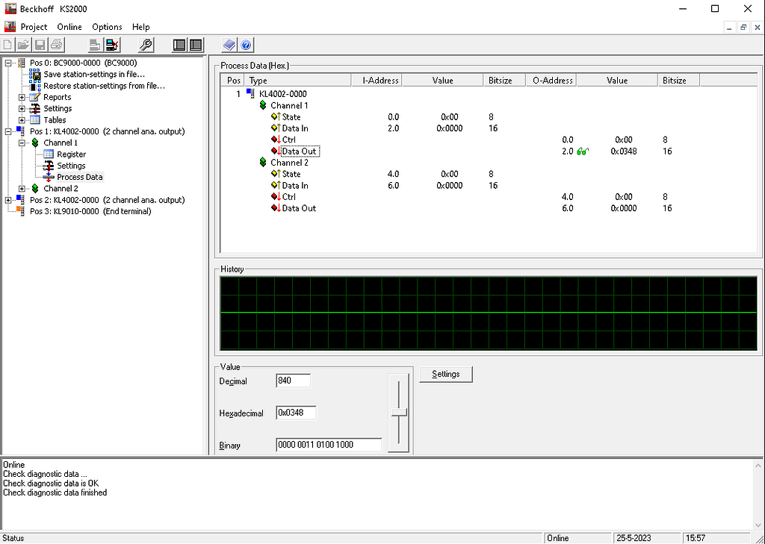Click the glasses icon next to Data Out value
The width and height of the screenshot is (765, 544).
point(582,151)
